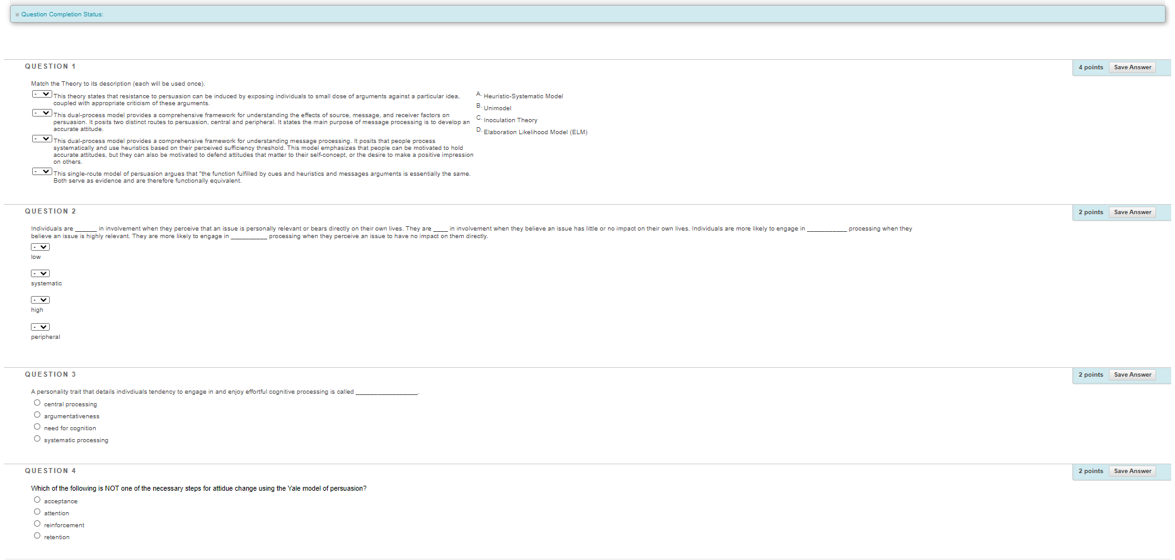Open the dropdown for the central and peripheral routes description

tap(42, 113)
